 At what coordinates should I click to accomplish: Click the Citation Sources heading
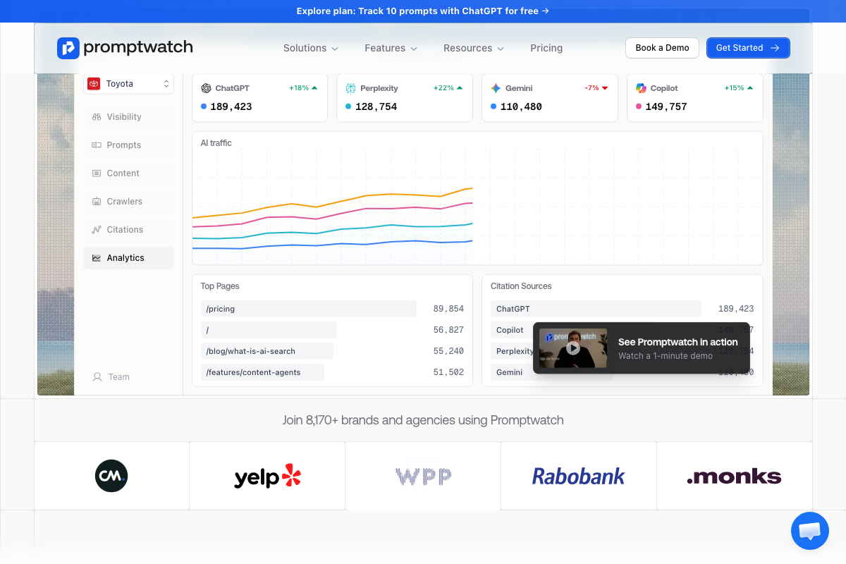tap(521, 286)
